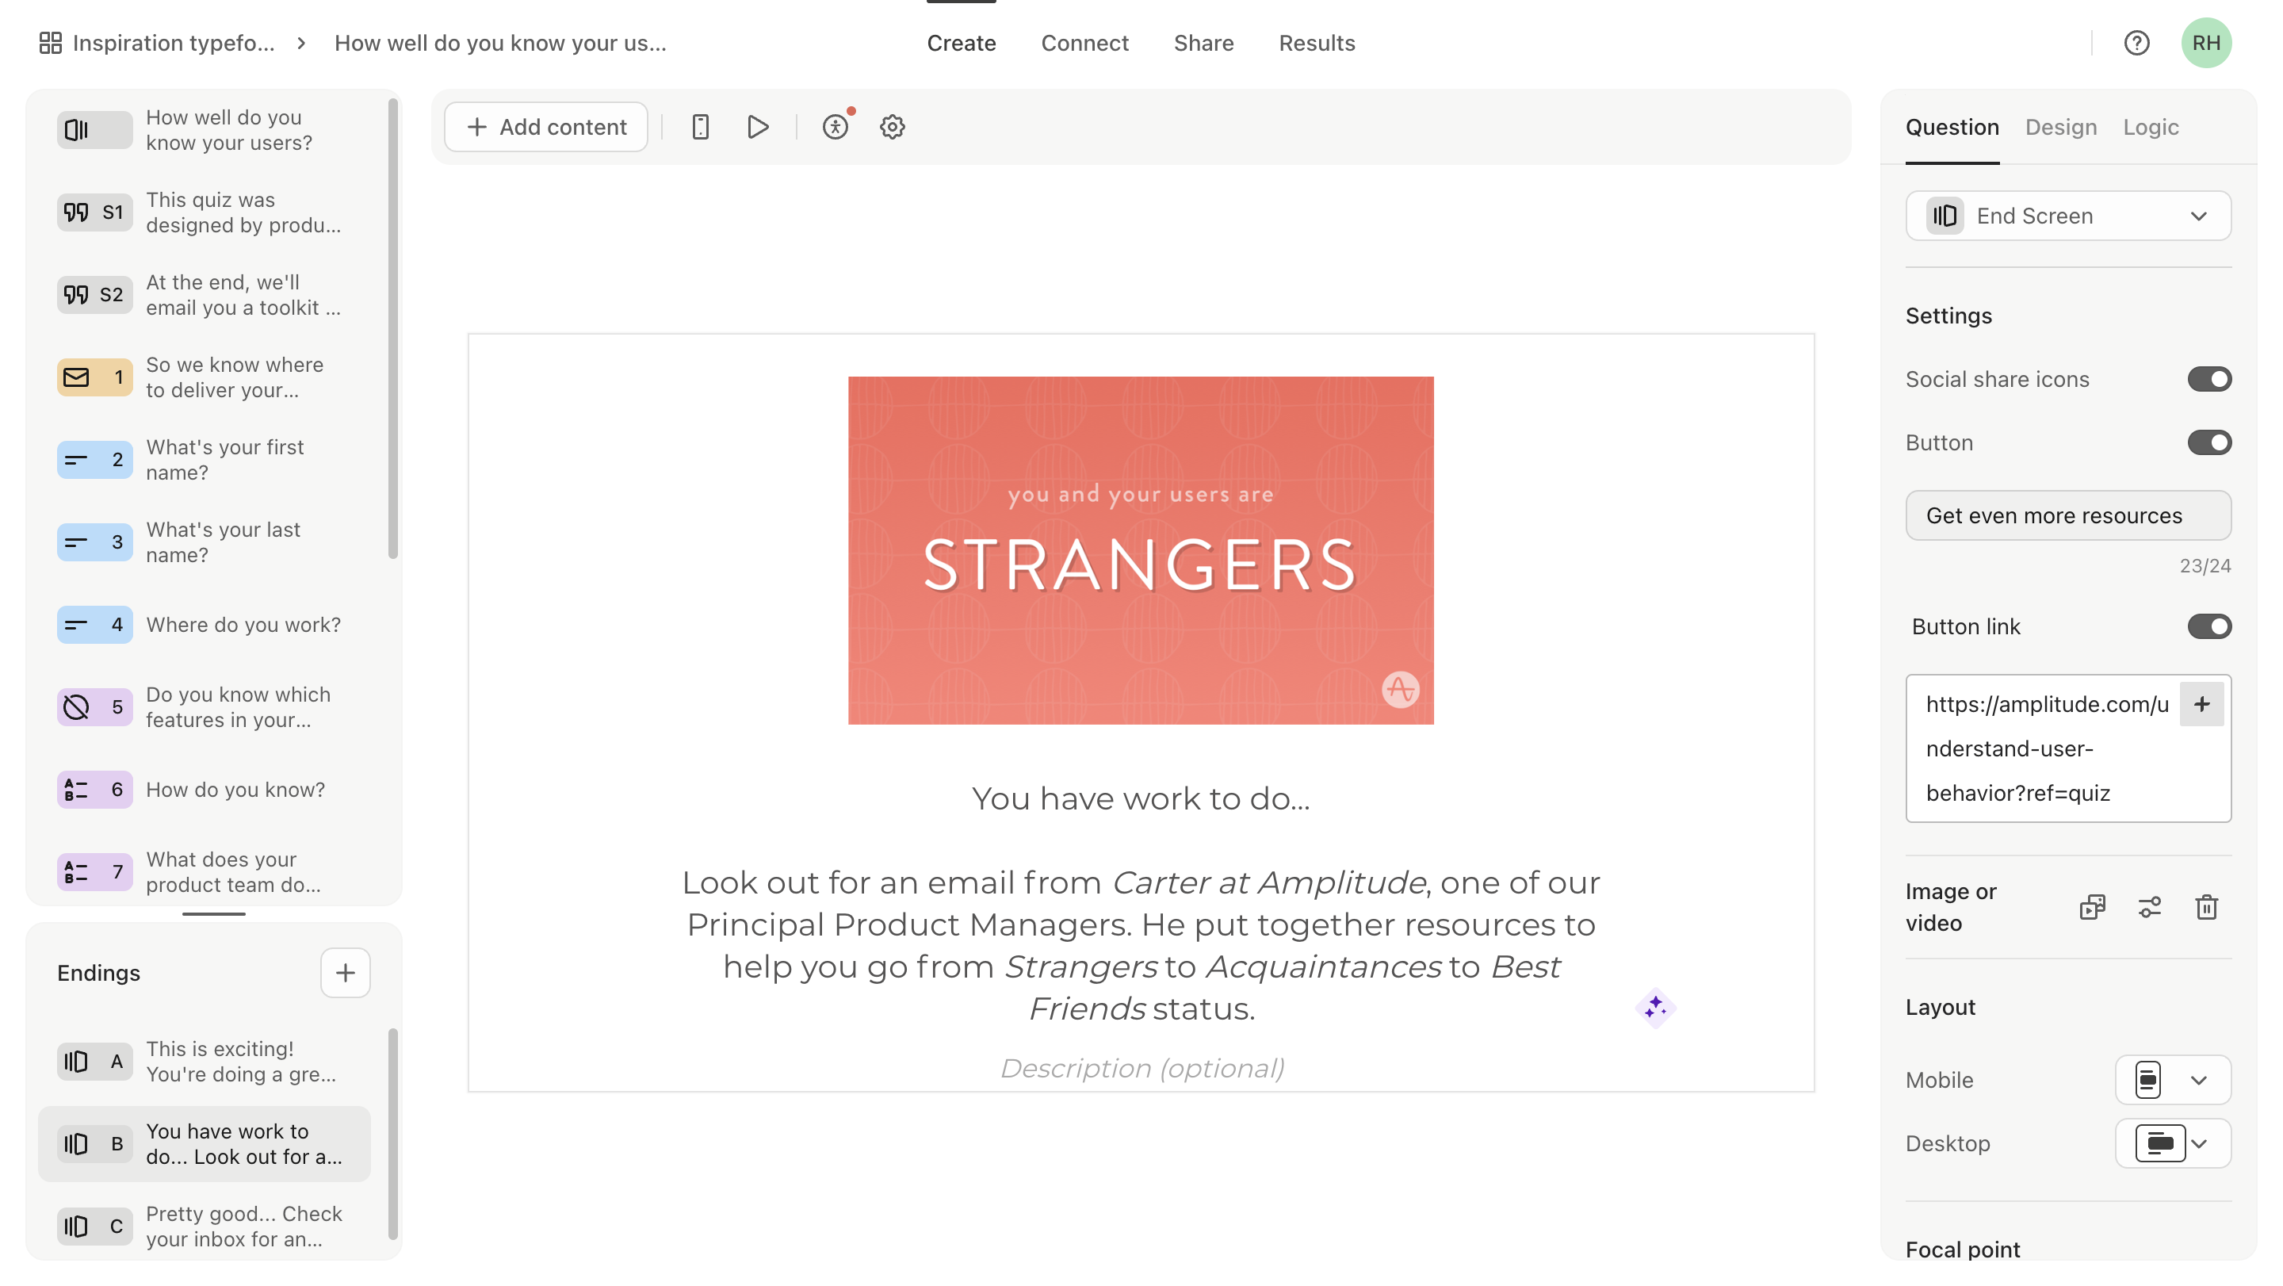Click the share settings gear icon
The width and height of the screenshot is (2283, 1286).
[x=889, y=127]
